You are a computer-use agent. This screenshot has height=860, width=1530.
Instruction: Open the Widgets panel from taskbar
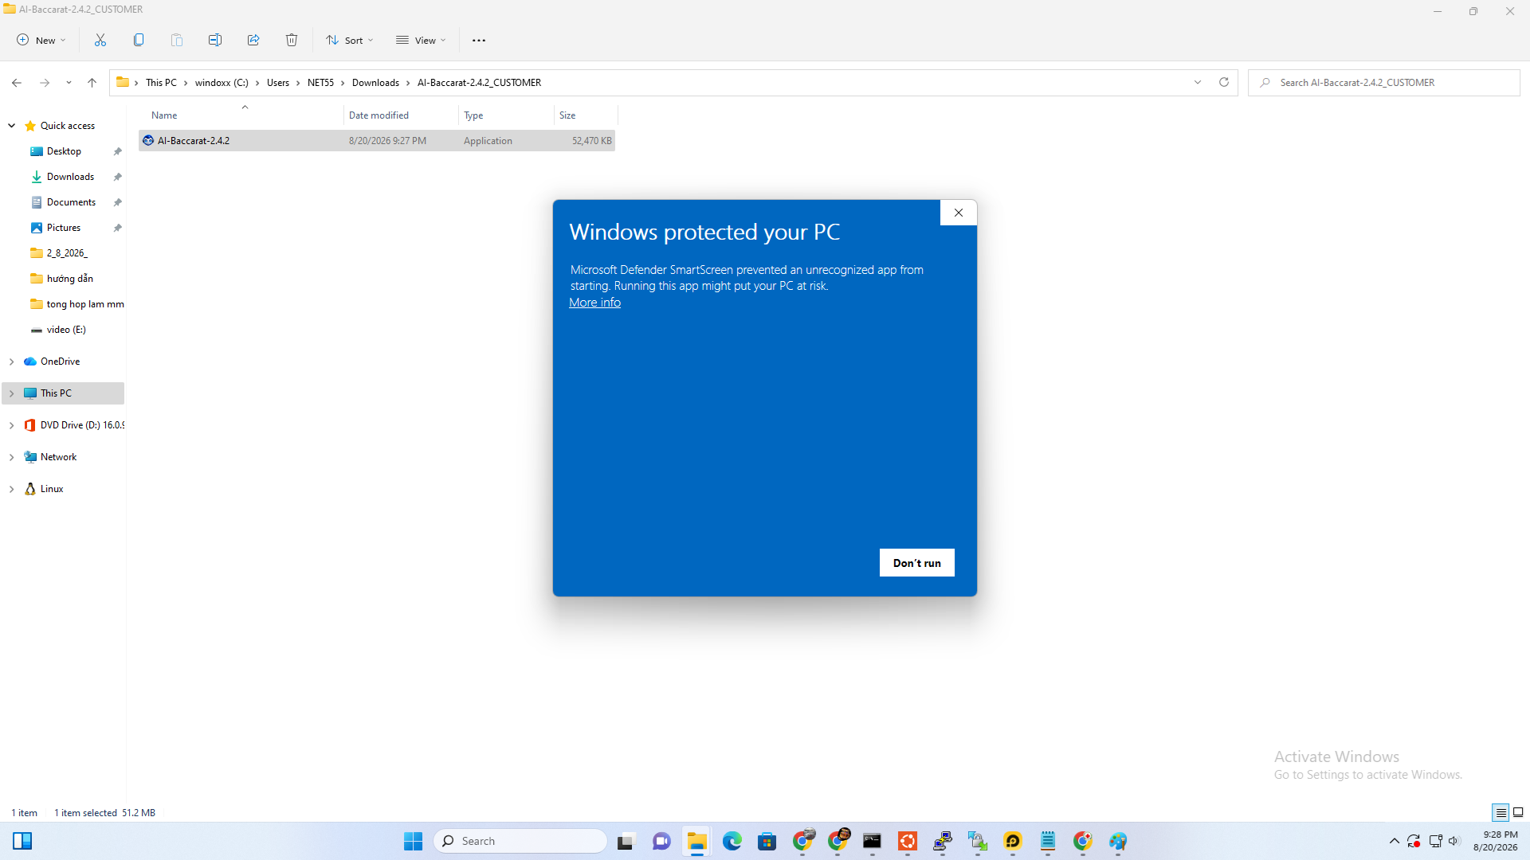(22, 841)
